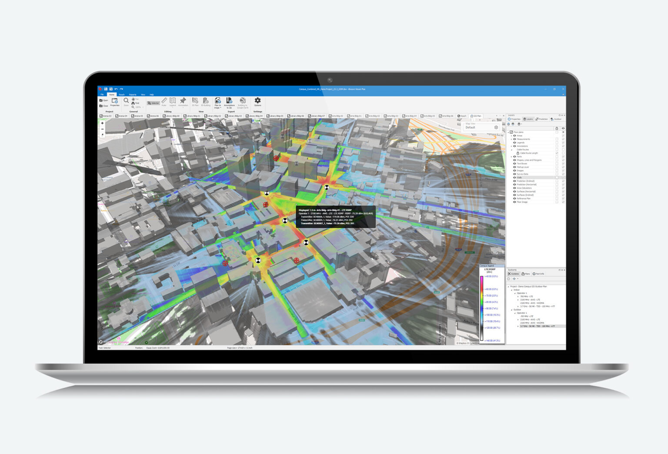Click the Close project button
Image resolution: width=668 pixels, height=454 pixels.
pos(104,105)
